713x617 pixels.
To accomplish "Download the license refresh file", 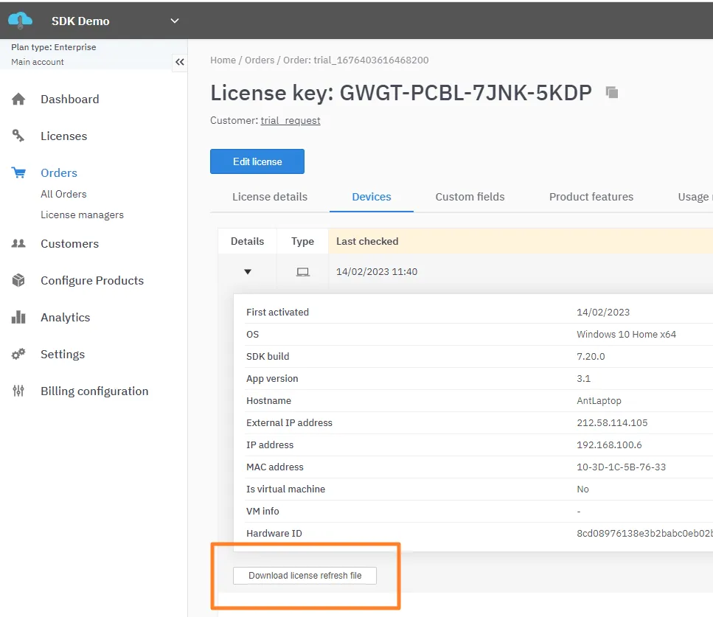I will click(x=305, y=575).
